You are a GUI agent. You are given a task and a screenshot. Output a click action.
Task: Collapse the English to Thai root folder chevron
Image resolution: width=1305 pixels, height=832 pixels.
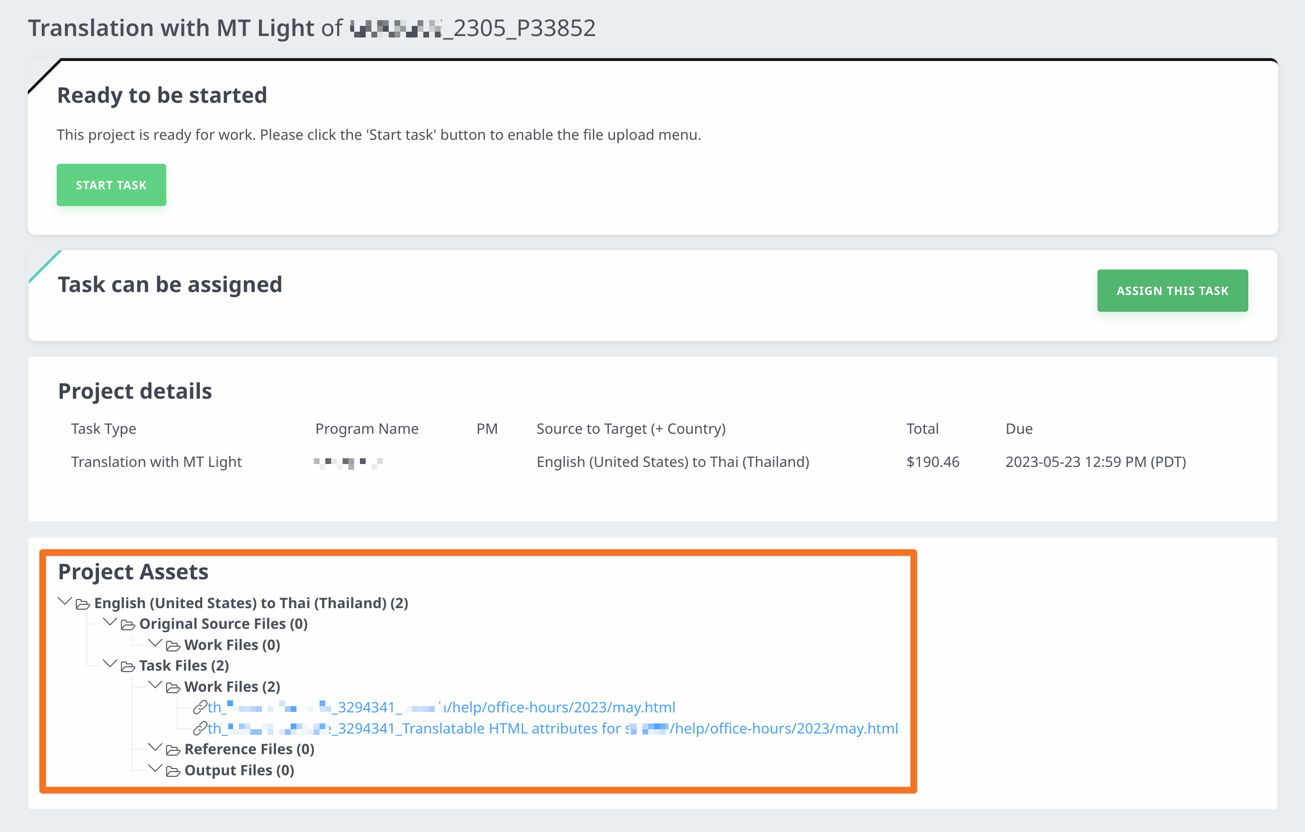tap(65, 601)
